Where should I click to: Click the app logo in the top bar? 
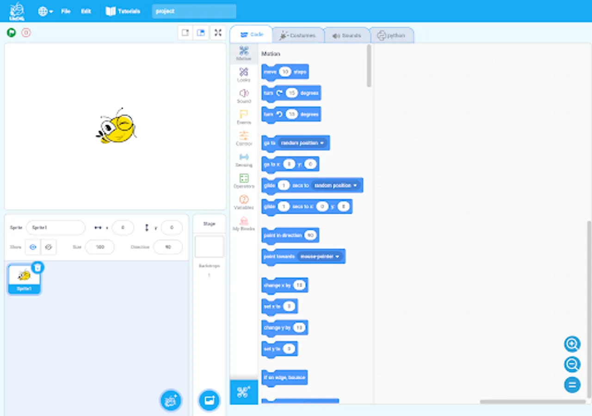coord(17,11)
